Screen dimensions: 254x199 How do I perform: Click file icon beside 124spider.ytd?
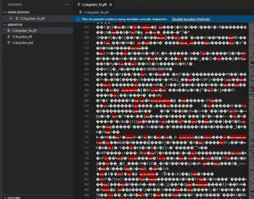9,42
